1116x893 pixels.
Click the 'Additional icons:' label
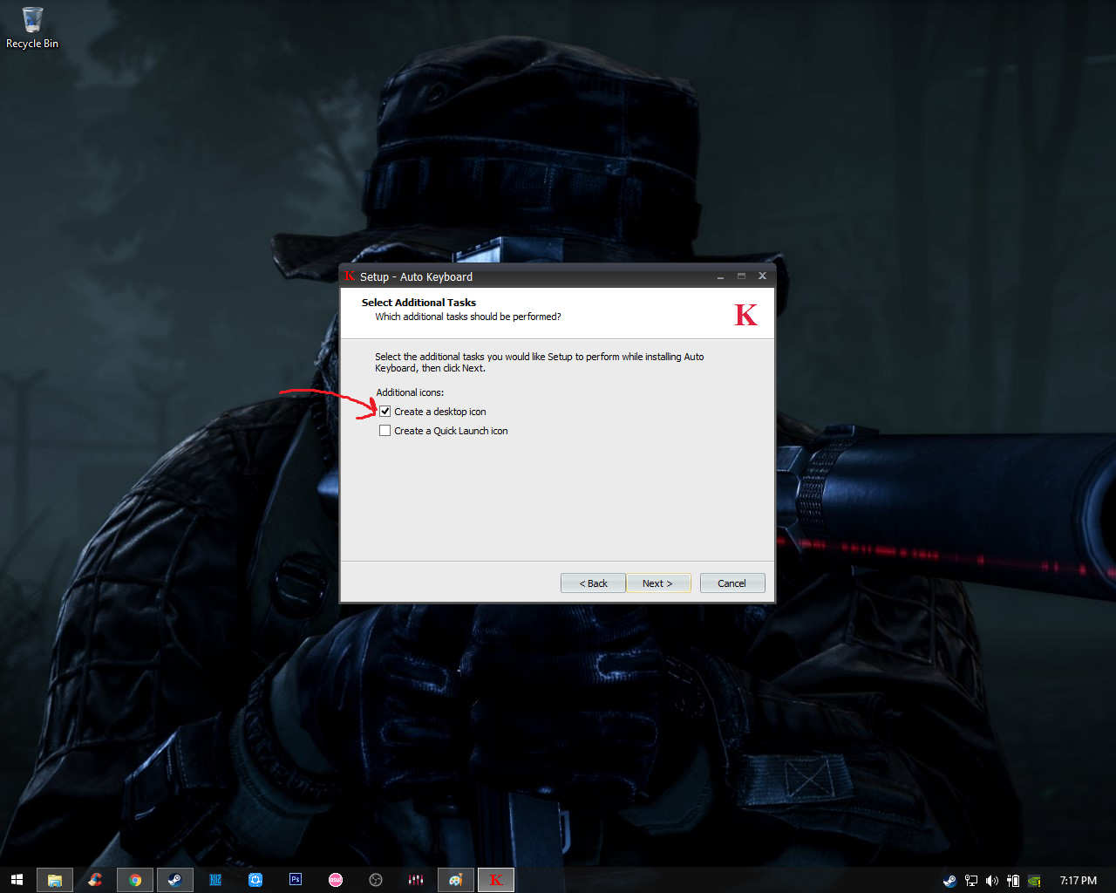pyautogui.click(x=410, y=392)
